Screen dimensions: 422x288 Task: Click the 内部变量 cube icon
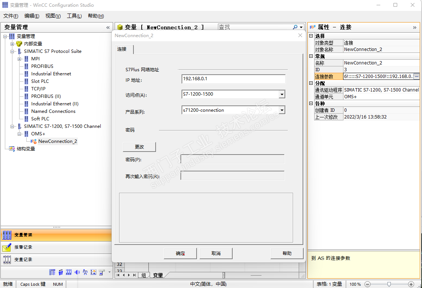(19, 43)
